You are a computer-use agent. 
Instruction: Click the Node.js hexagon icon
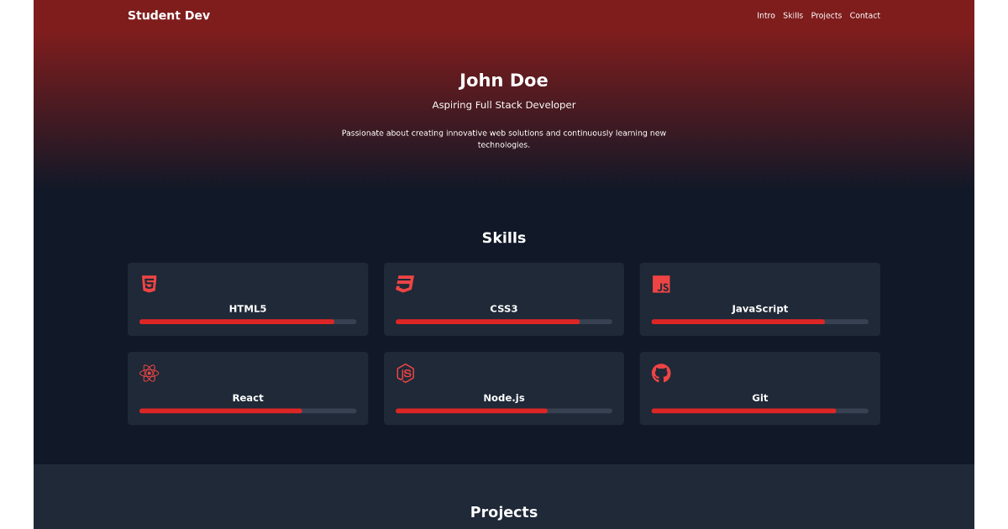[406, 374]
